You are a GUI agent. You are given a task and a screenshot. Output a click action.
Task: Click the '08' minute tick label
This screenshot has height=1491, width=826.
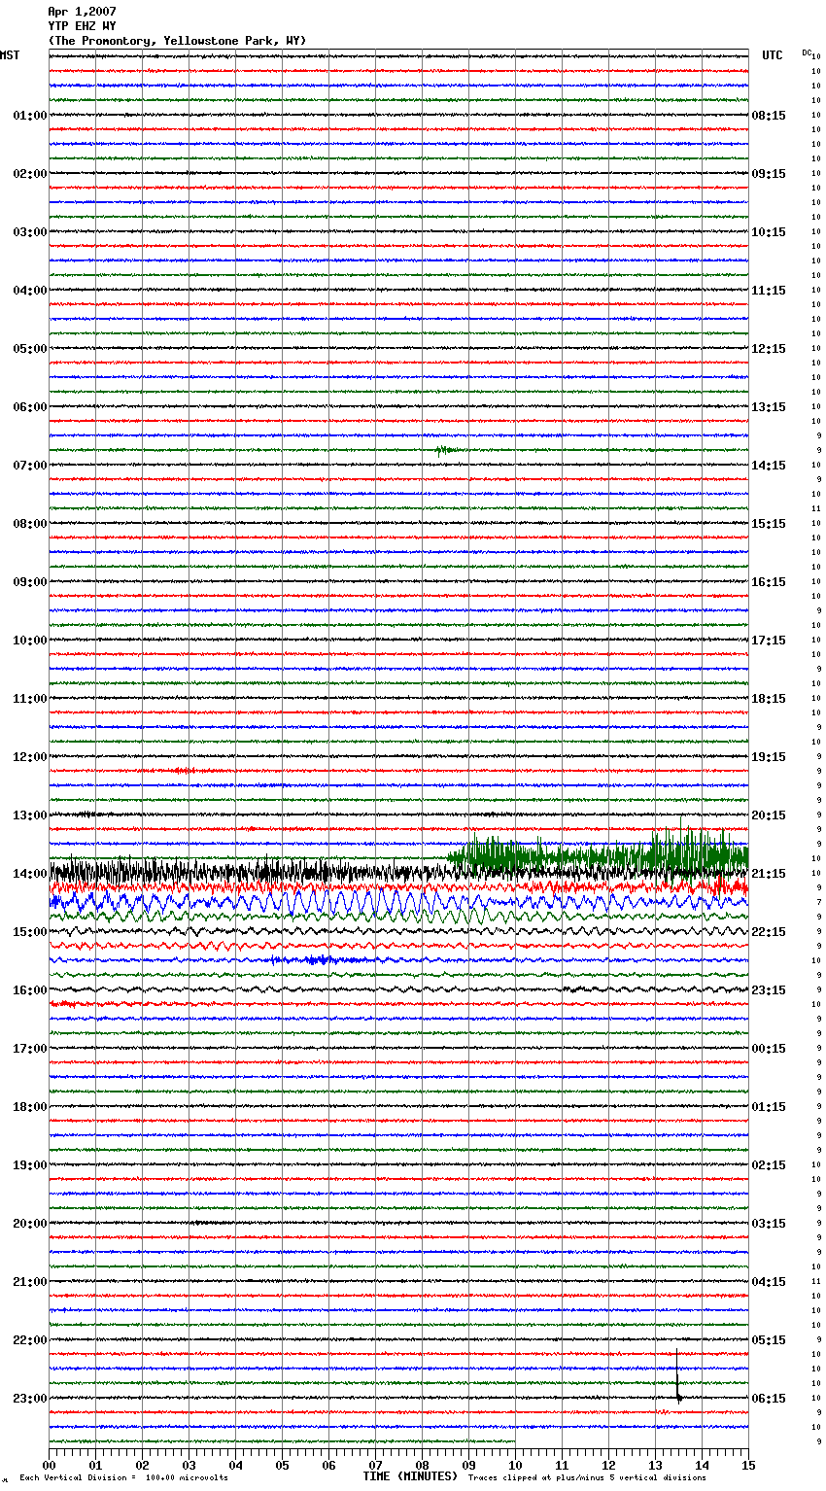[422, 1465]
